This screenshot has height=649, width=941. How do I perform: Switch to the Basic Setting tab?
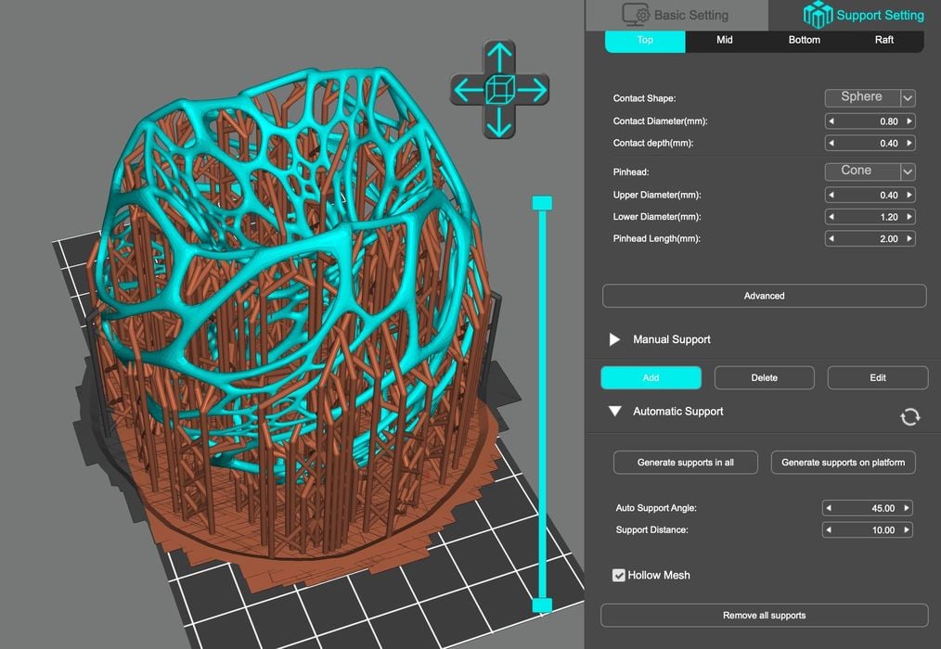pos(676,15)
